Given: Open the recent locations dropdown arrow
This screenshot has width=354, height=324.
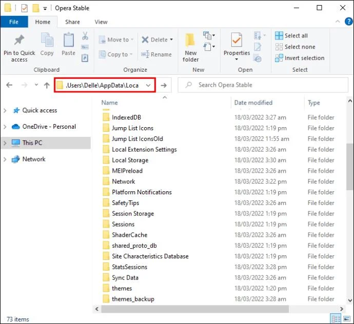Looking at the screenshot, I should (x=36, y=85).
